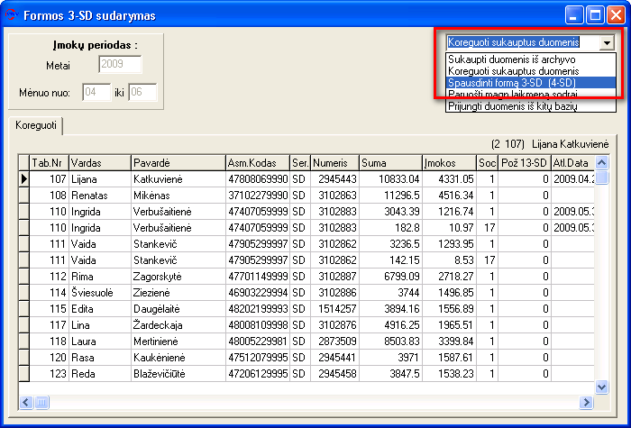The image size is (631, 428).
Task: Open the action combo box dropdown arrow
Action: tap(607, 42)
